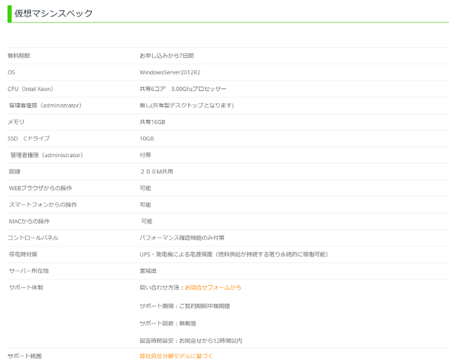The image size is (473, 363).
Task: Click the 共有6コア 3.00Ghzプロセッサー text
Action: pos(183,89)
